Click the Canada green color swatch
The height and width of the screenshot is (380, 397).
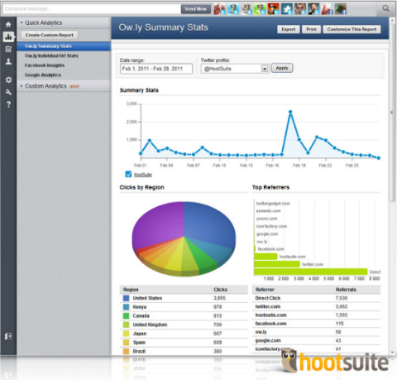tap(126, 315)
